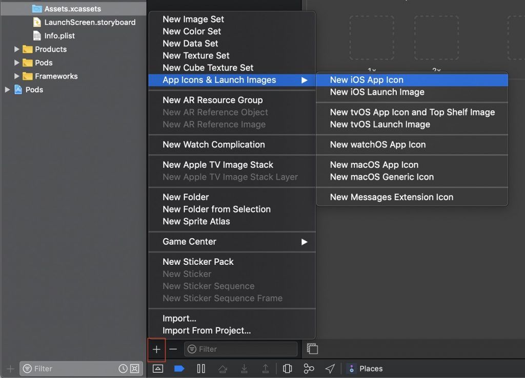Viewport: 525px width, 378px height.
Task: Open App Icons & Launch Images submenu
Action: pyautogui.click(x=232, y=80)
